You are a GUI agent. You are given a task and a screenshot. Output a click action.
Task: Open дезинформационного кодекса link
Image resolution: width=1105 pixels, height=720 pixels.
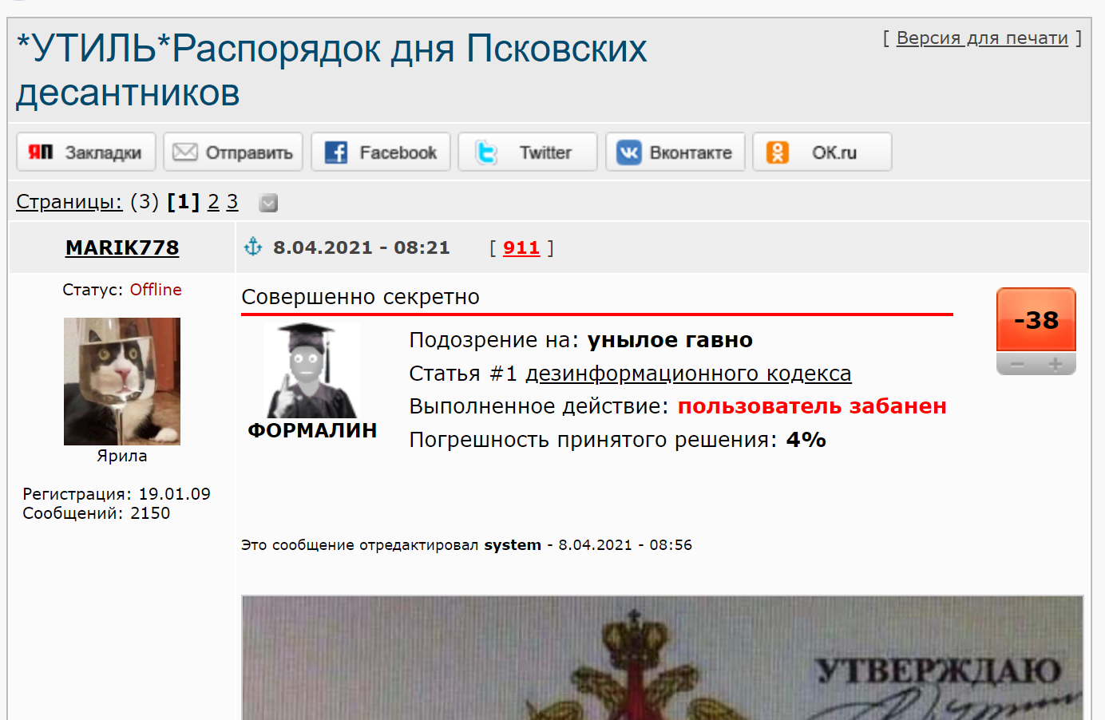click(x=688, y=374)
